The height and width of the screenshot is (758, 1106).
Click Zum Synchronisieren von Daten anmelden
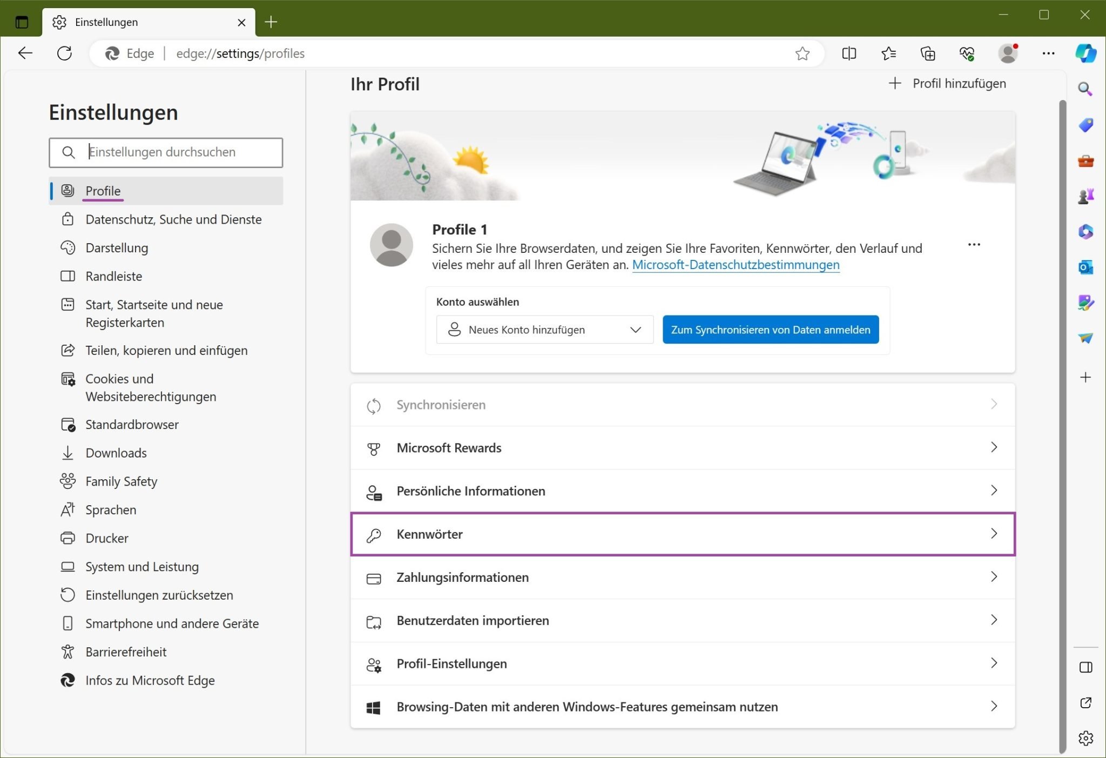(x=771, y=330)
